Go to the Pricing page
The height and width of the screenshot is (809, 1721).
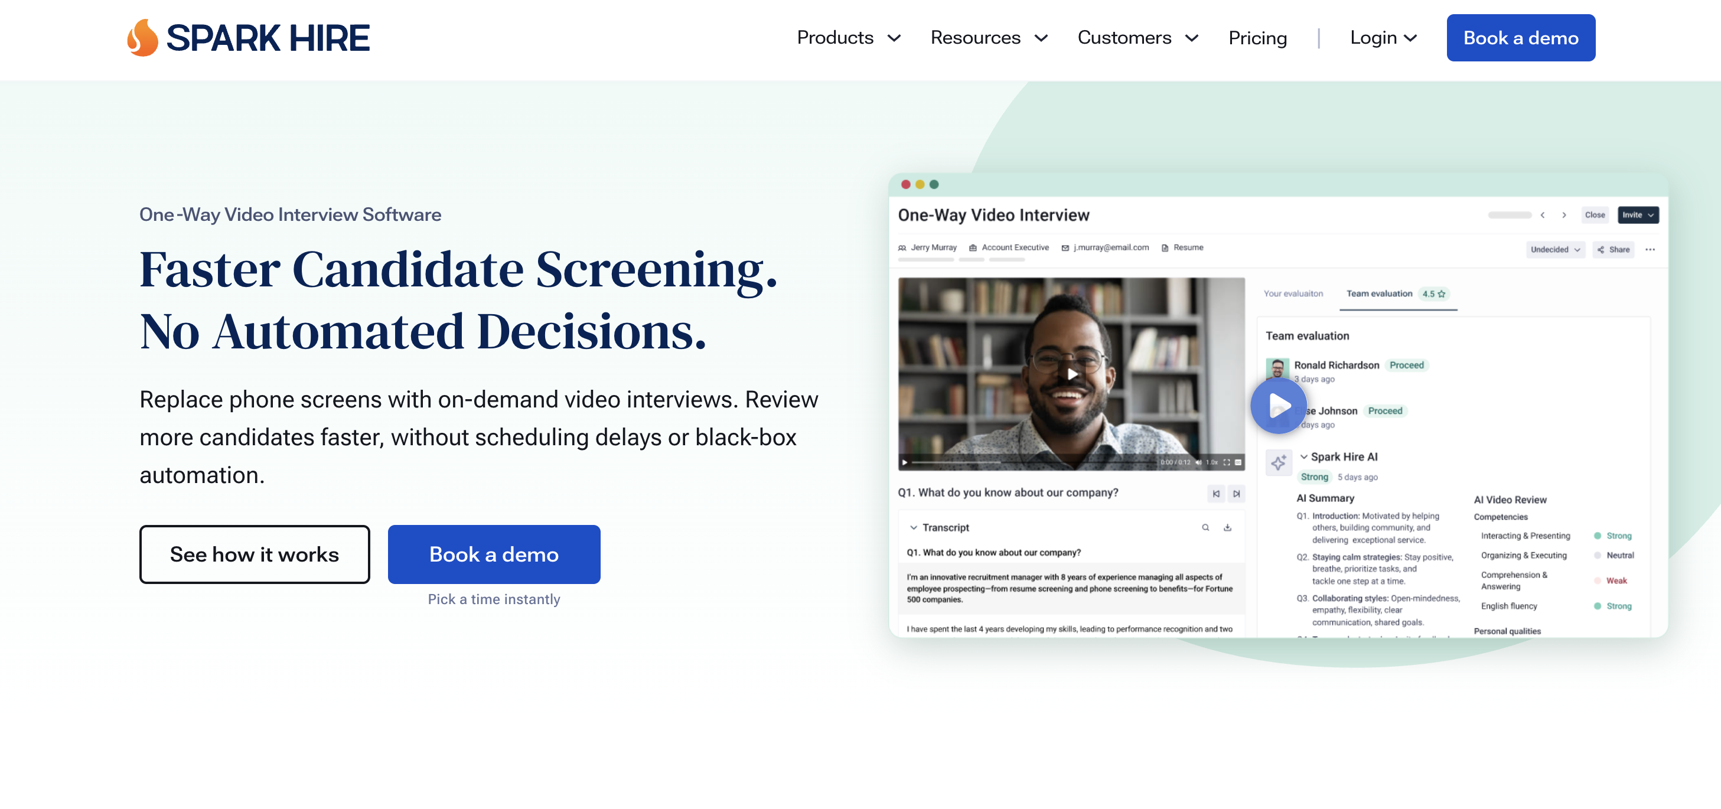pyautogui.click(x=1257, y=38)
